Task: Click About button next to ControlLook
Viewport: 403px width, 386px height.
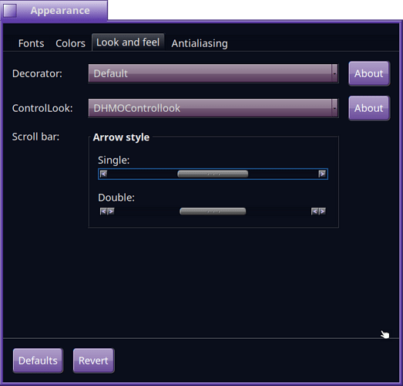Action: tap(369, 108)
